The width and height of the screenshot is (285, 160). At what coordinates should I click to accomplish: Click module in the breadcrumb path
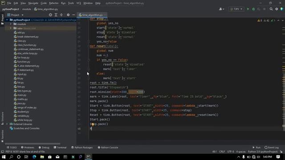pos(27,9)
